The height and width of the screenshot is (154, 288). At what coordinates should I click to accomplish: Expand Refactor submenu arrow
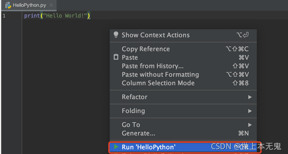250,97
